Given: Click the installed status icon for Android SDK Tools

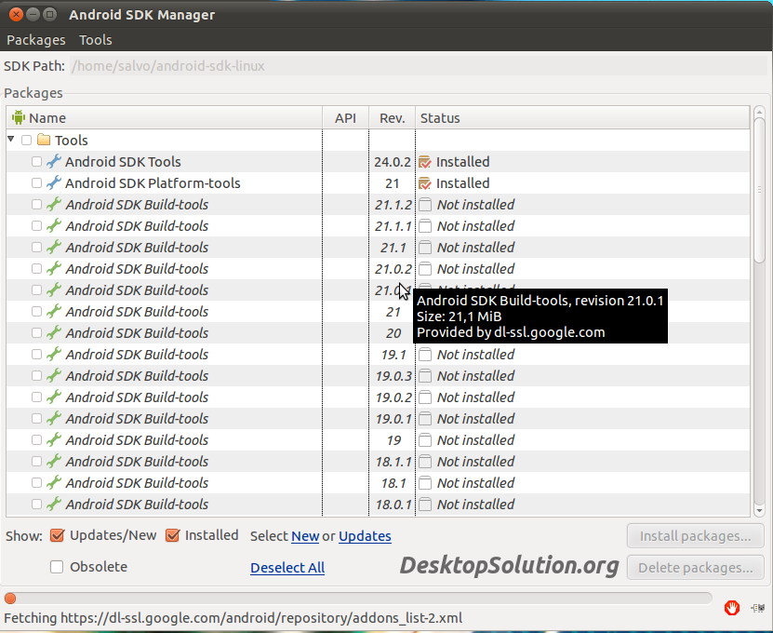Looking at the screenshot, I should tap(425, 162).
